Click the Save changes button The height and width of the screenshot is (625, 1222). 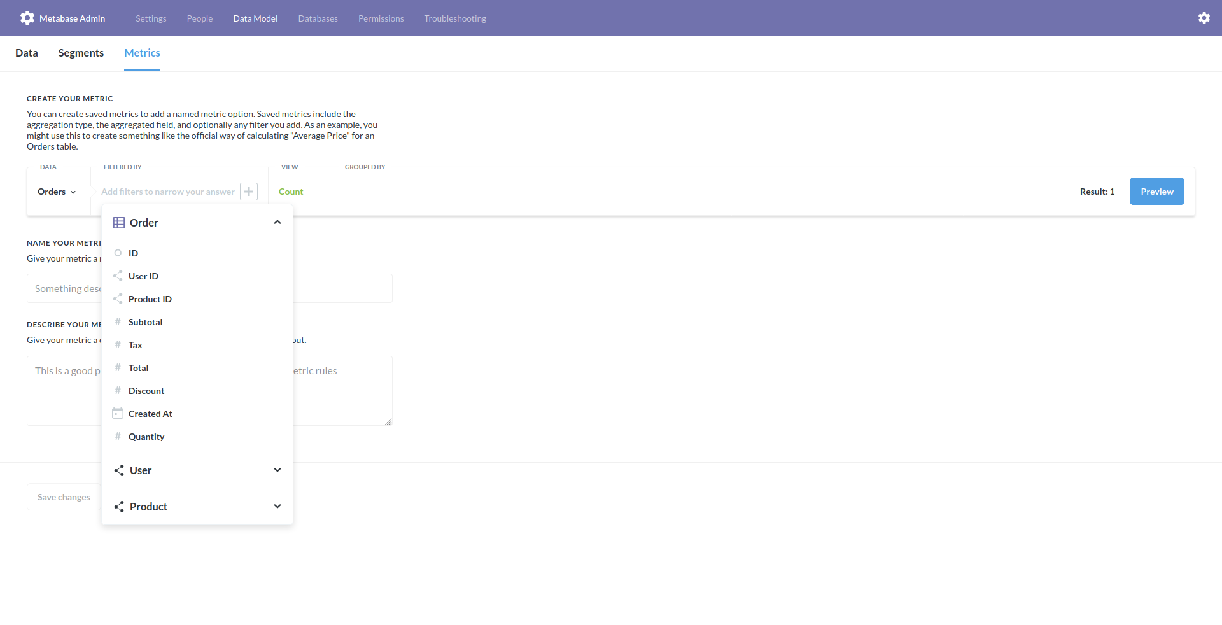(x=64, y=497)
